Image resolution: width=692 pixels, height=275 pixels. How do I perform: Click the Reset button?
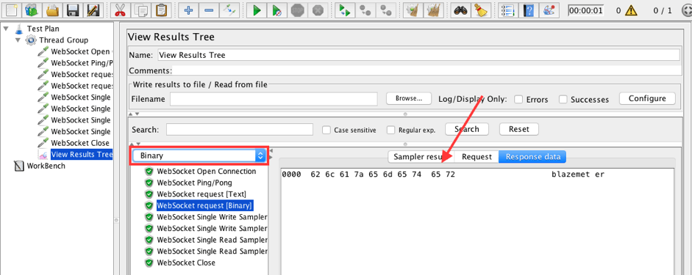click(518, 129)
